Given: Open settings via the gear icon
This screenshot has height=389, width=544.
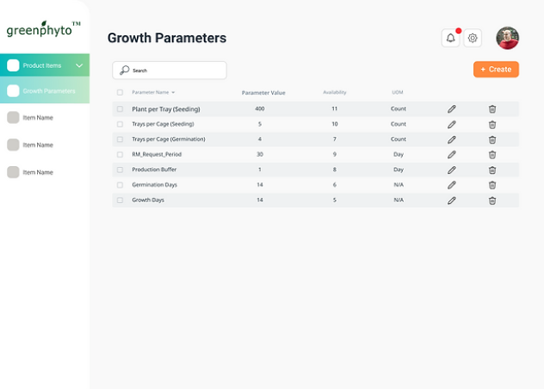Looking at the screenshot, I should [473, 38].
